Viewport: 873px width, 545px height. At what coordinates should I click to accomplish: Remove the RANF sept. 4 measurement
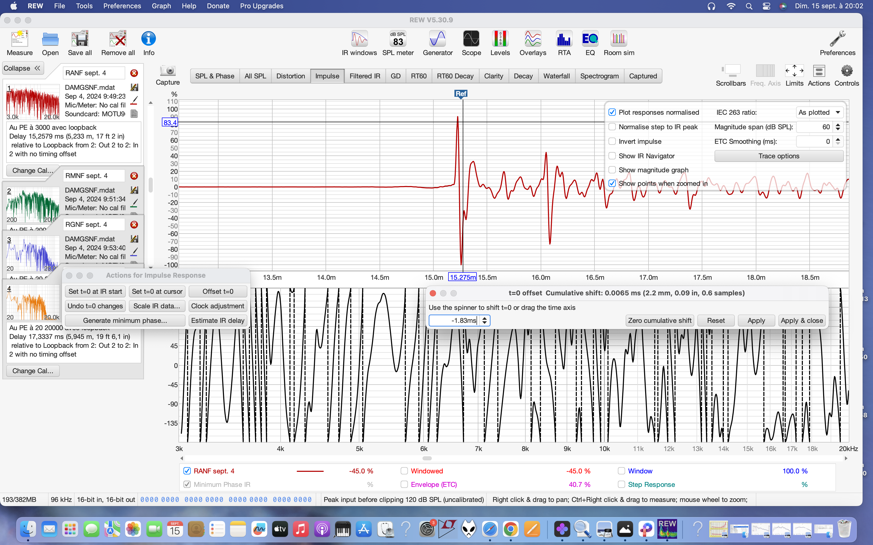(x=134, y=73)
